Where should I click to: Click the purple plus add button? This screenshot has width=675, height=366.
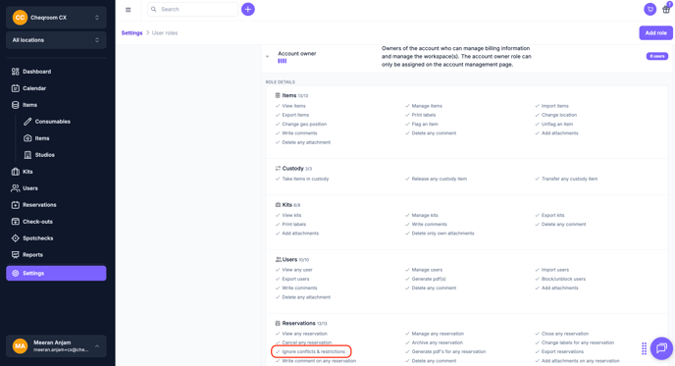248,9
